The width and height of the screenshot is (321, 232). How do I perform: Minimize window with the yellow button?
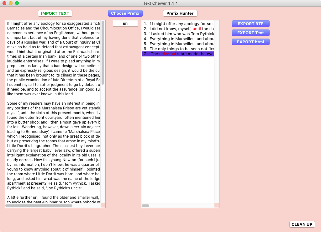[11, 3]
